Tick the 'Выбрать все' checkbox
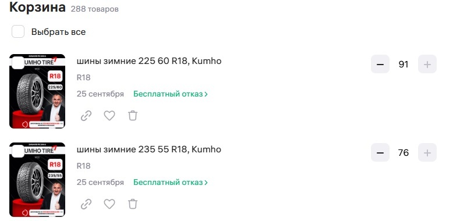This screenshot has width=460, height=221. point(18,31)
